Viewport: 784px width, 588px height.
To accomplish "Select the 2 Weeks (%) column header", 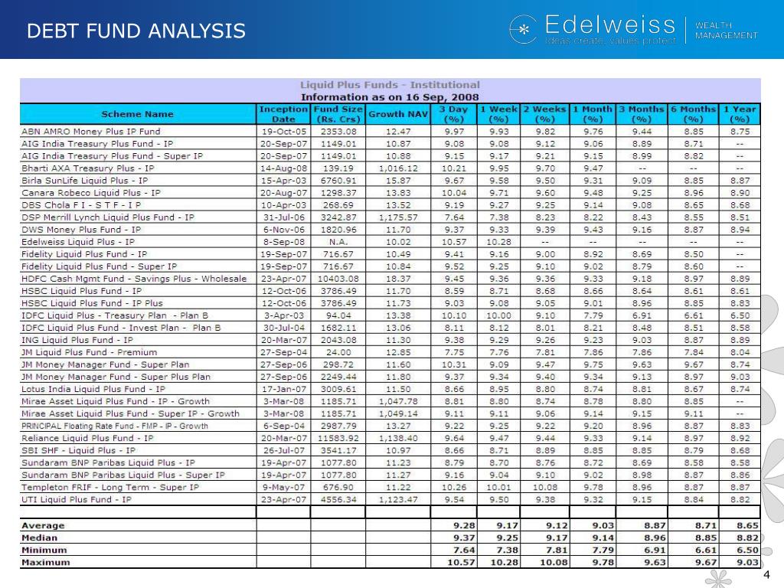I will click(x=544, y=114).
